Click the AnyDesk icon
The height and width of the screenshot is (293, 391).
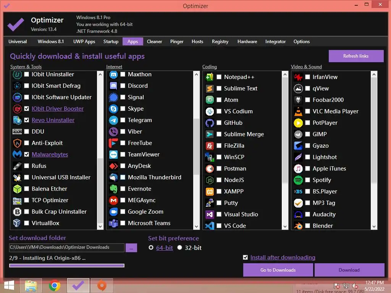click(113, 166)
